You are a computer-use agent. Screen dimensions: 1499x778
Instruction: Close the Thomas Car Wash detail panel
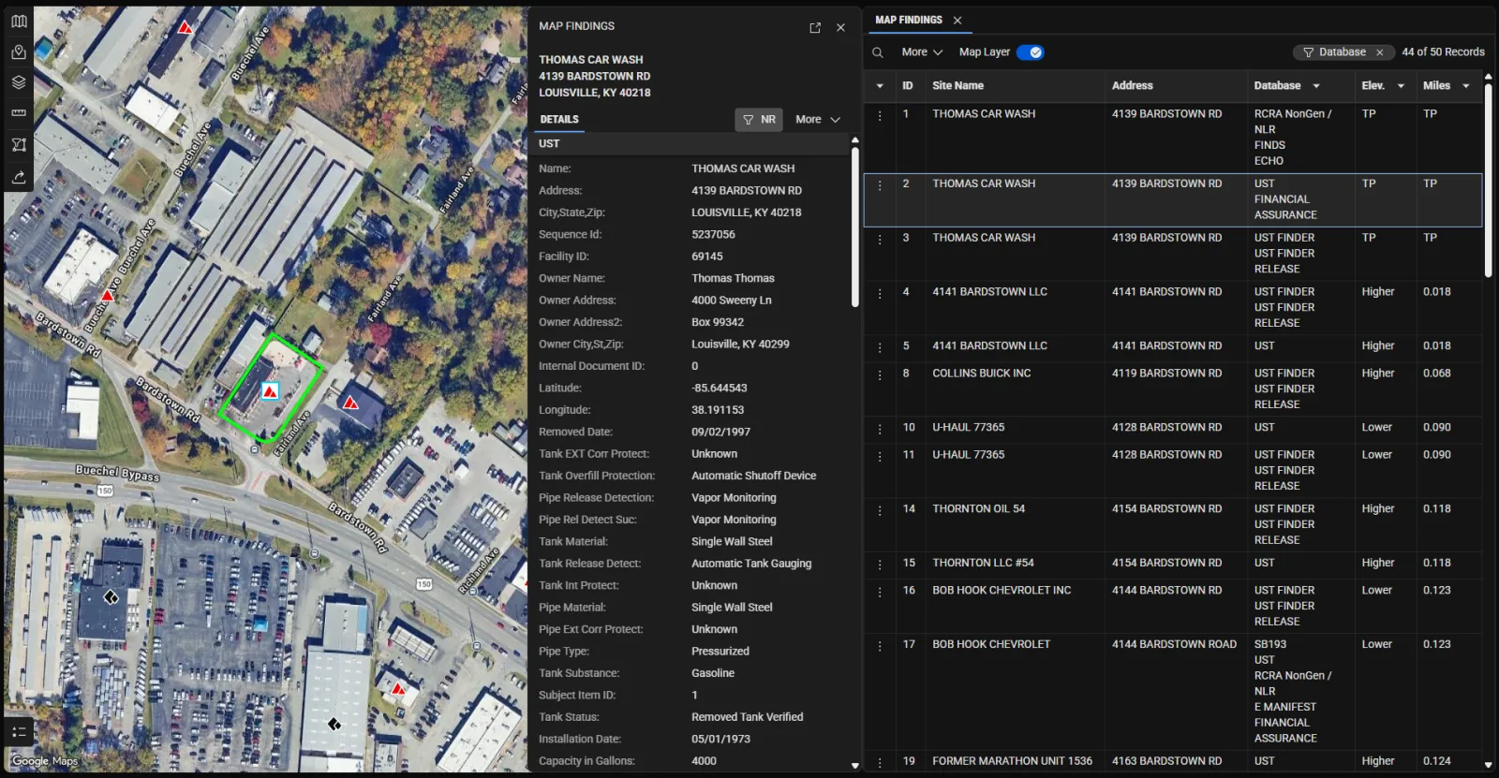click(840, 28)
